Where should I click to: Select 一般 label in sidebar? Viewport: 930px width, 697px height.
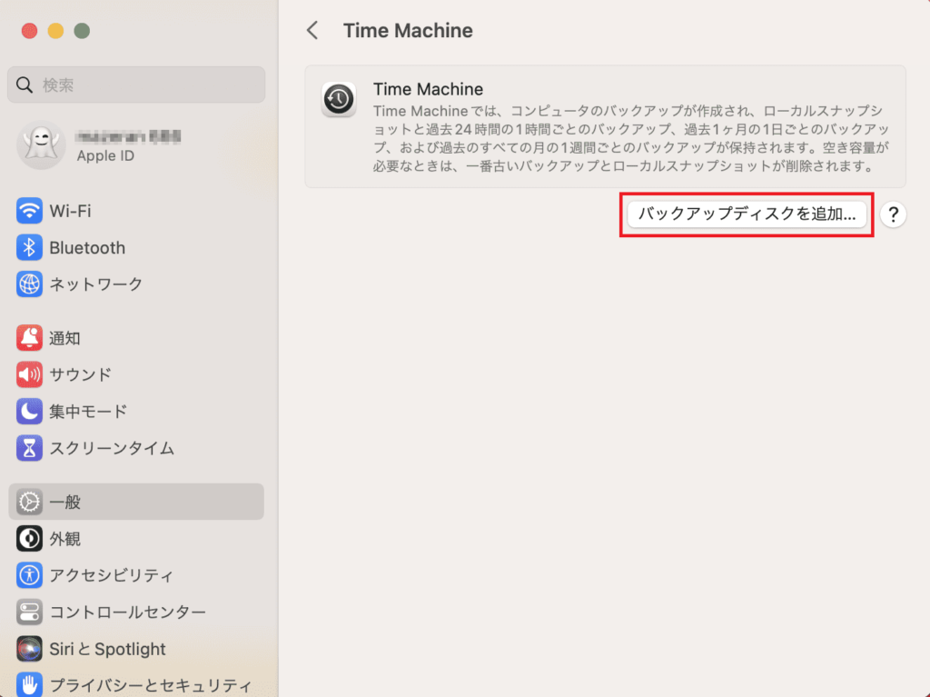point(64,502)
